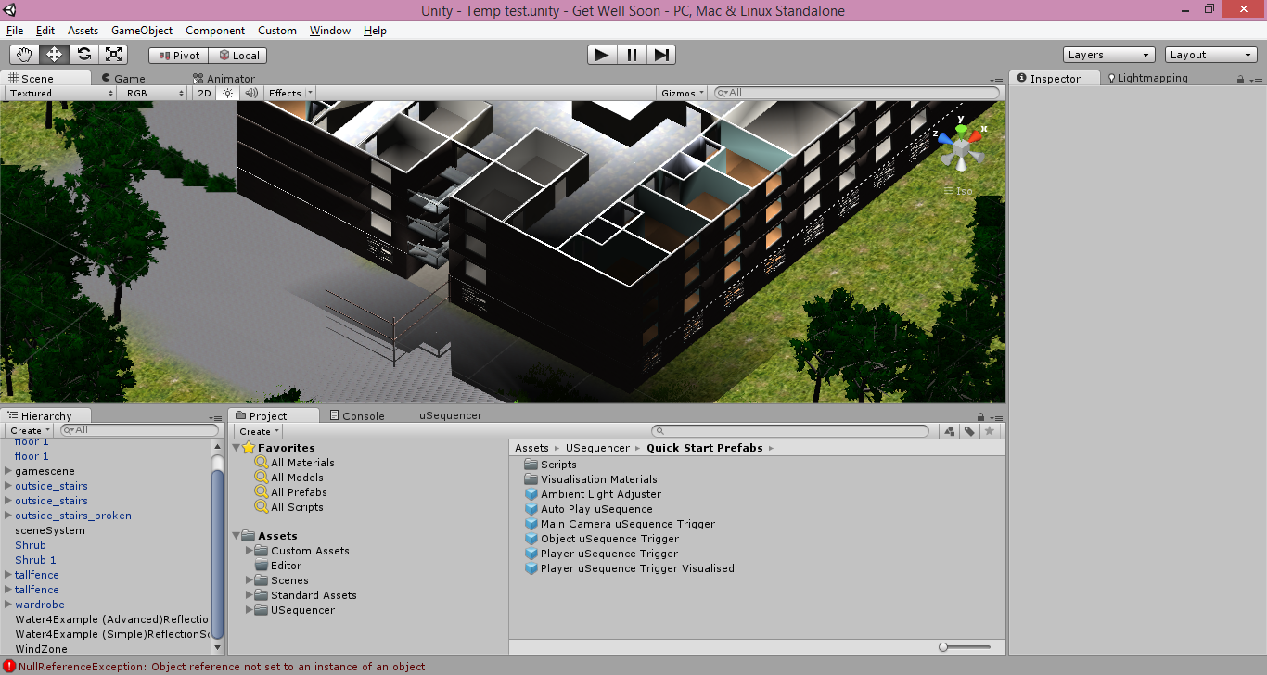This screenshot has height=675, width=1267.
Task: Expand the wardrobe hierarchy item
Action: click(x=8, y=605)
